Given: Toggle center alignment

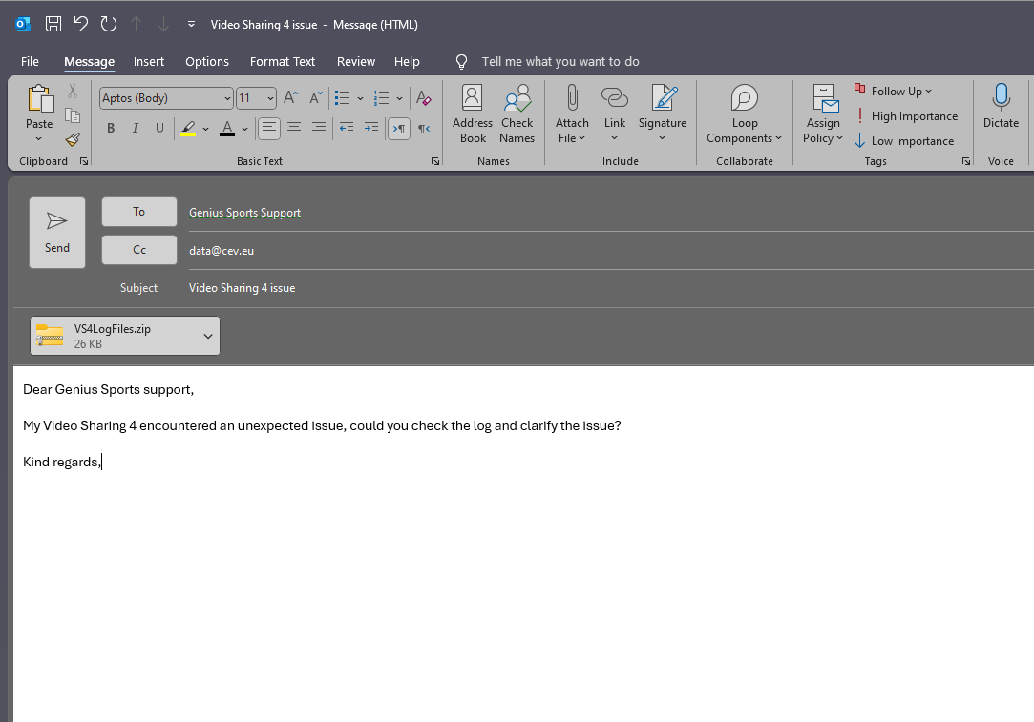Looking at the screenshot, I should point(294,129).
